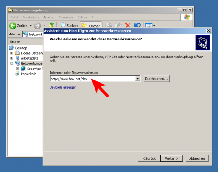Open the forward history dropdown arrow
Image resolution: width=218 pixels, height=172 pixels.
(44, 26)
